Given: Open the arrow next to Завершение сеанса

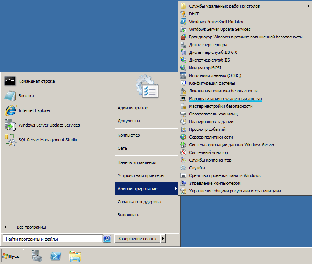Looking at the screenshot, I should click(x=163, y=239).
